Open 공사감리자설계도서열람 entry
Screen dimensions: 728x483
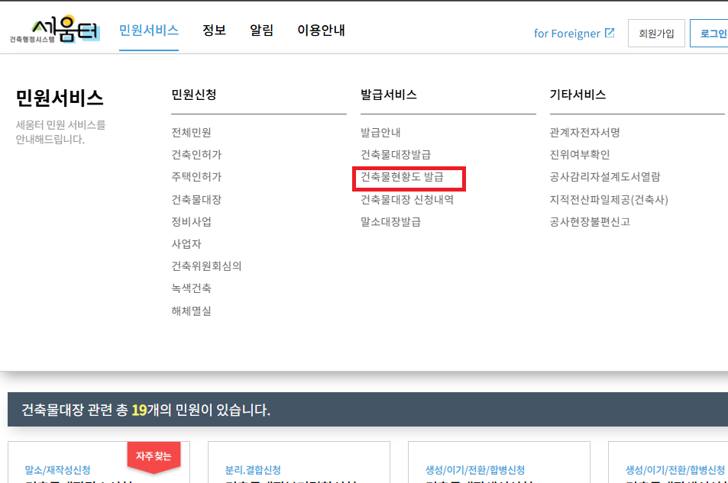point(605,177)
